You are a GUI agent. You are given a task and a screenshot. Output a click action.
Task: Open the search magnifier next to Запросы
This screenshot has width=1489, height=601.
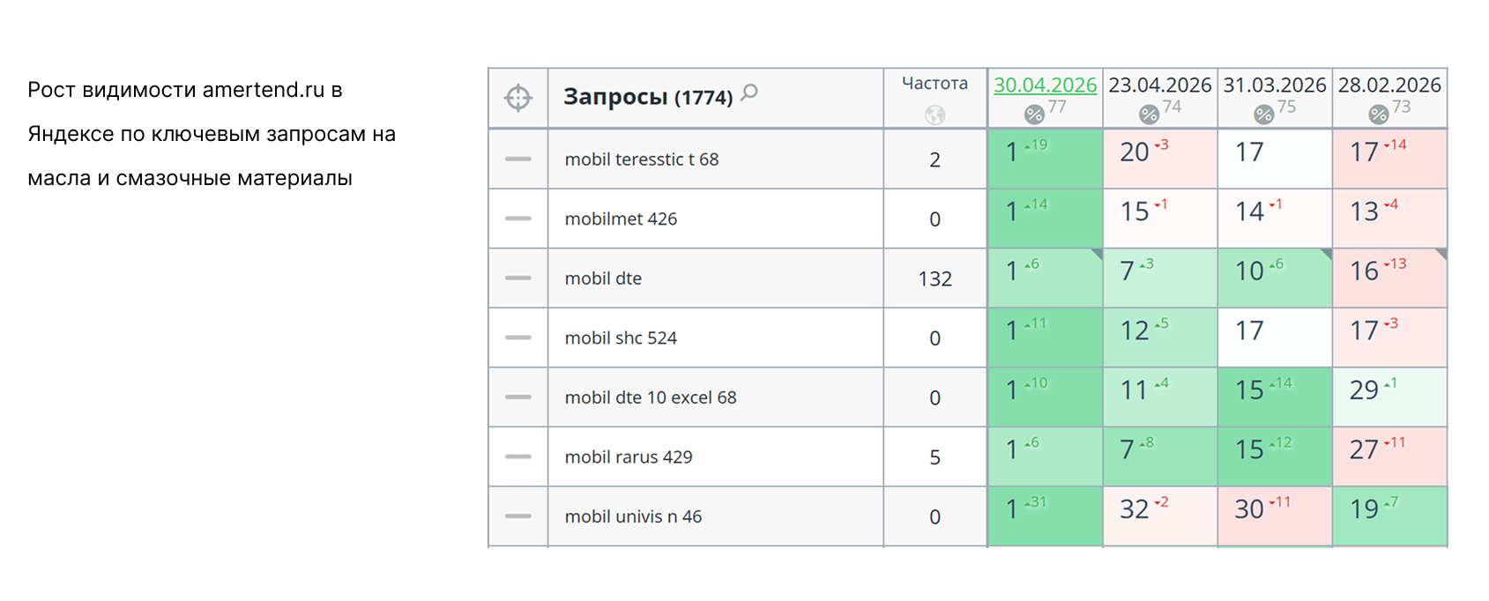coord(749,93)
